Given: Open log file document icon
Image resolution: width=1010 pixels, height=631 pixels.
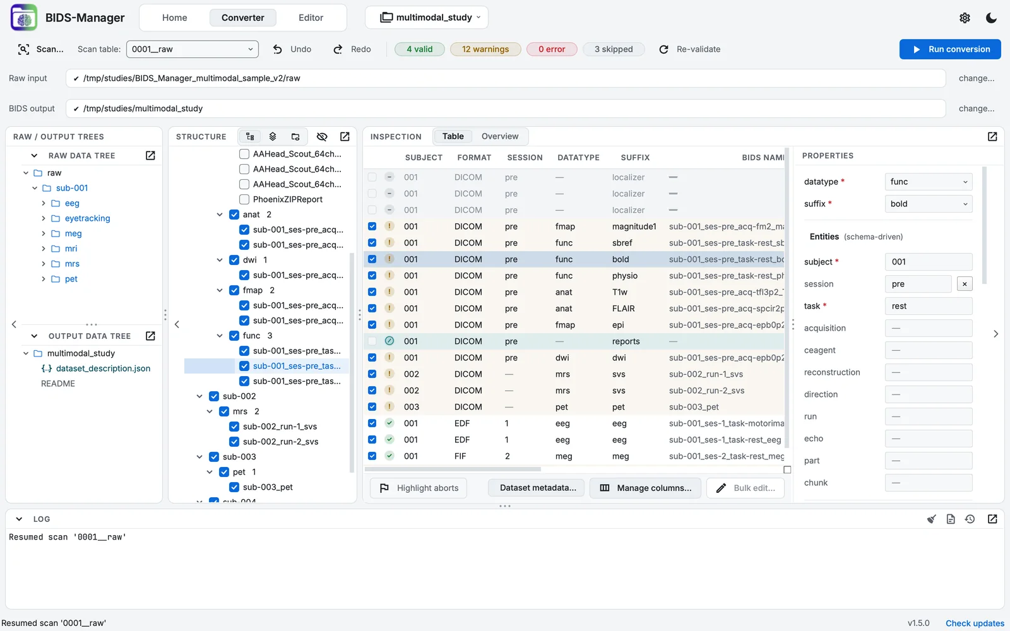Looking at the screenshot, I should 951,519.
